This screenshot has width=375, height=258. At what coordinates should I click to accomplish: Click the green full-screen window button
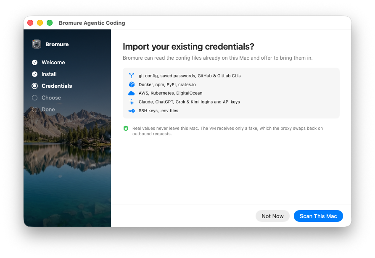[50, 23]
